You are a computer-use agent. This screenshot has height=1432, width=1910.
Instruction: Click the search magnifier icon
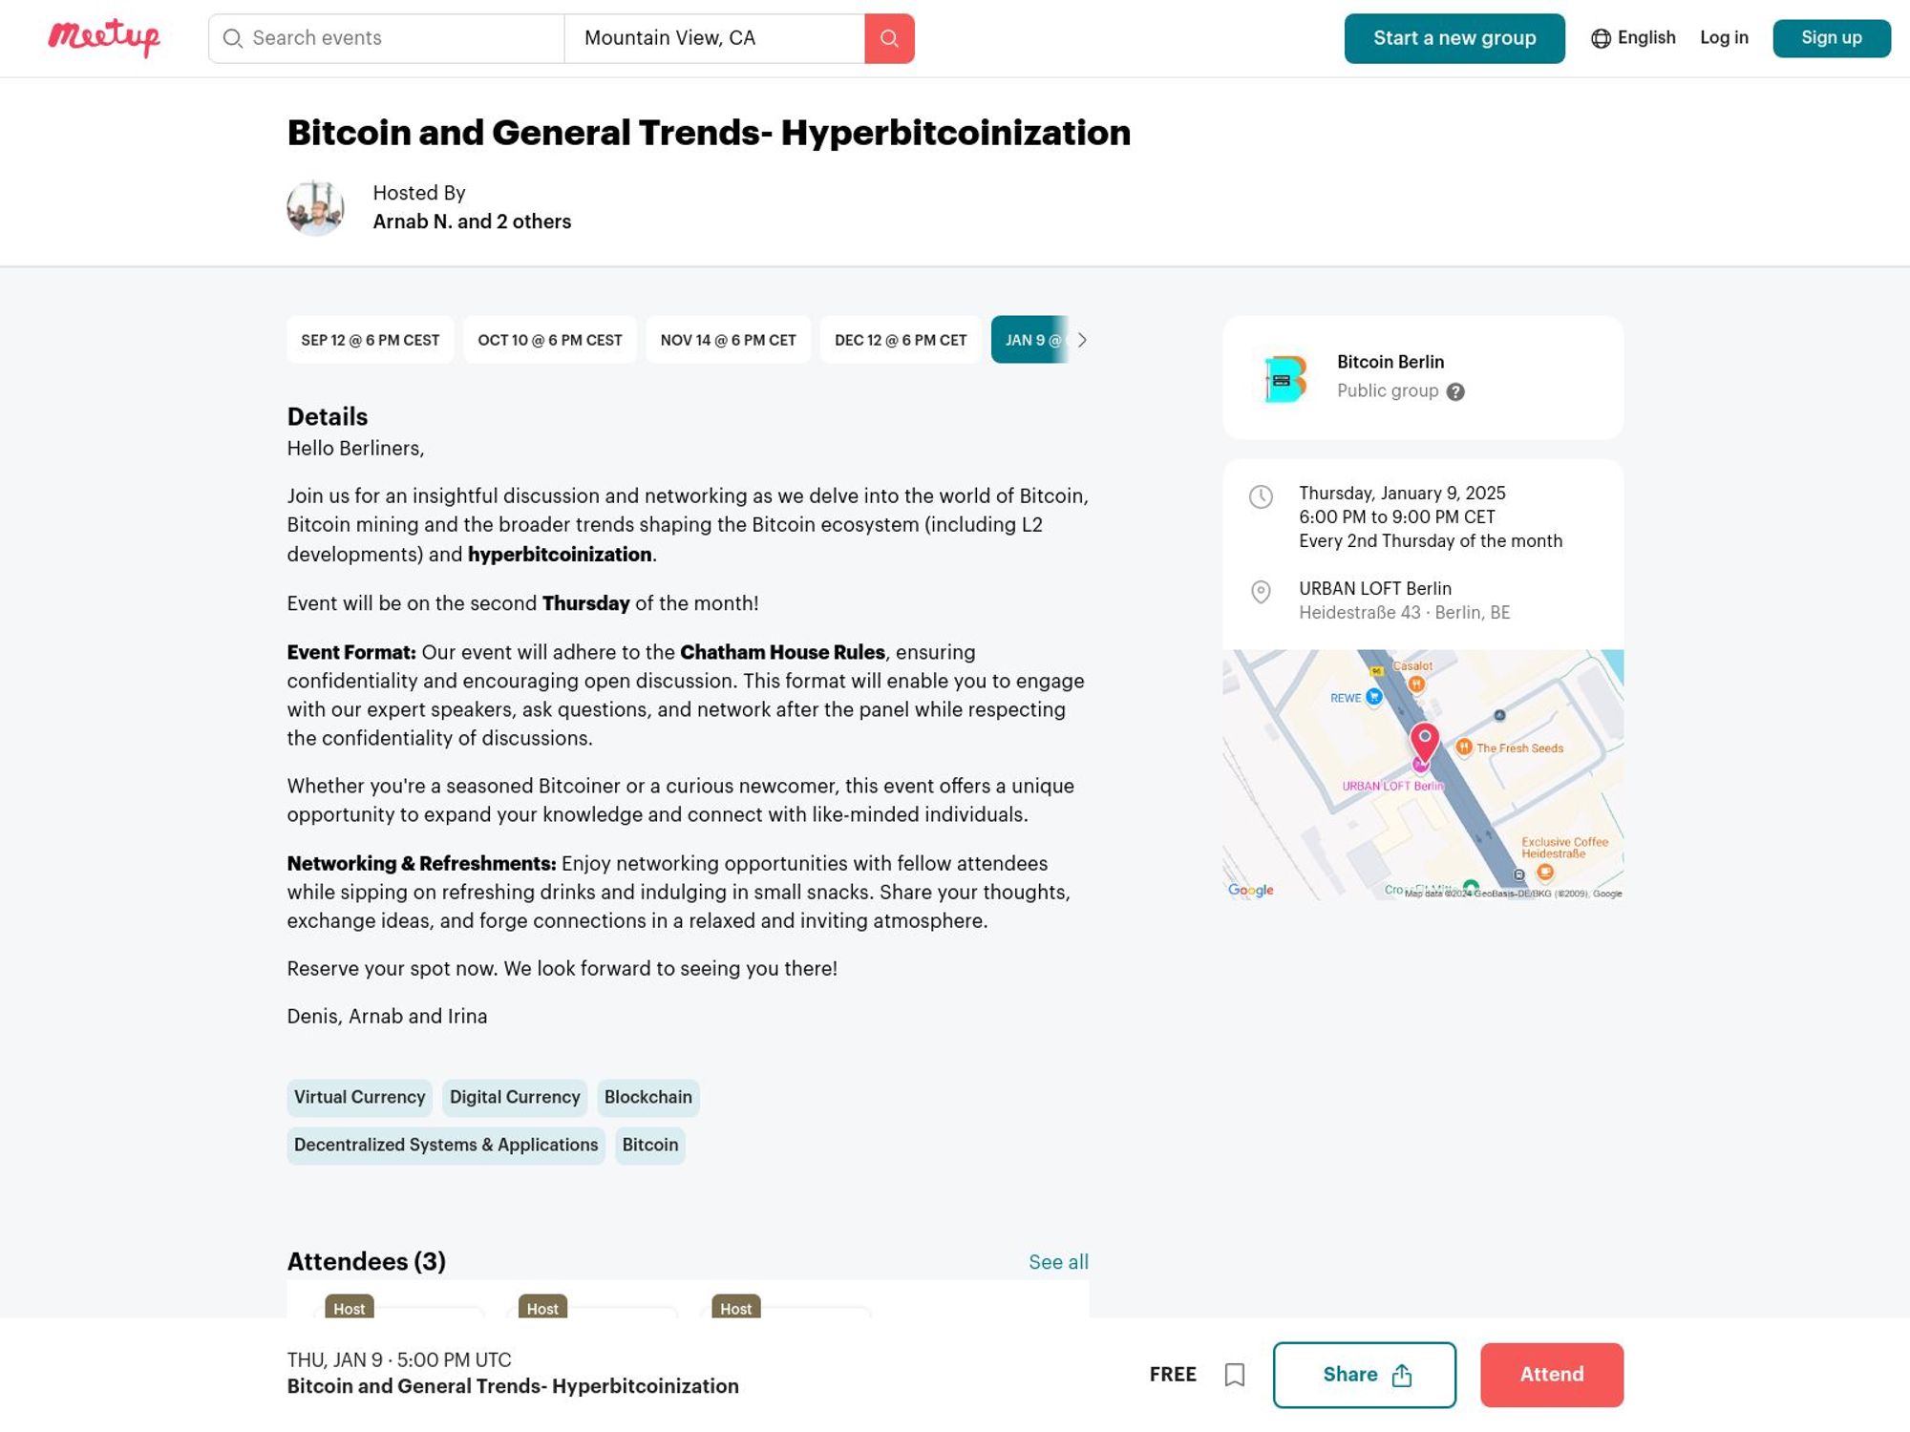889,37
